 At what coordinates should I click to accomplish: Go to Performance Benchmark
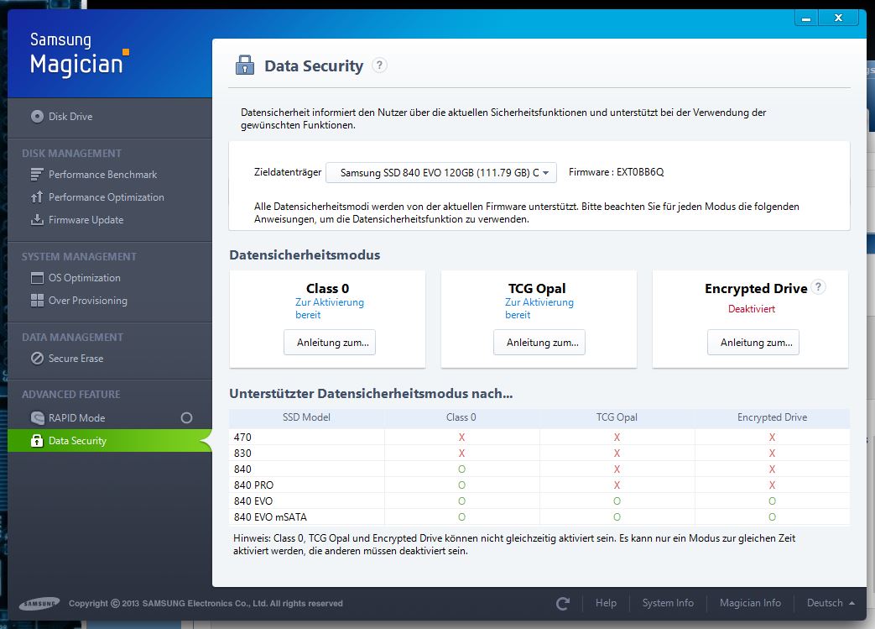pyautogui.click(x=109, y=175)
